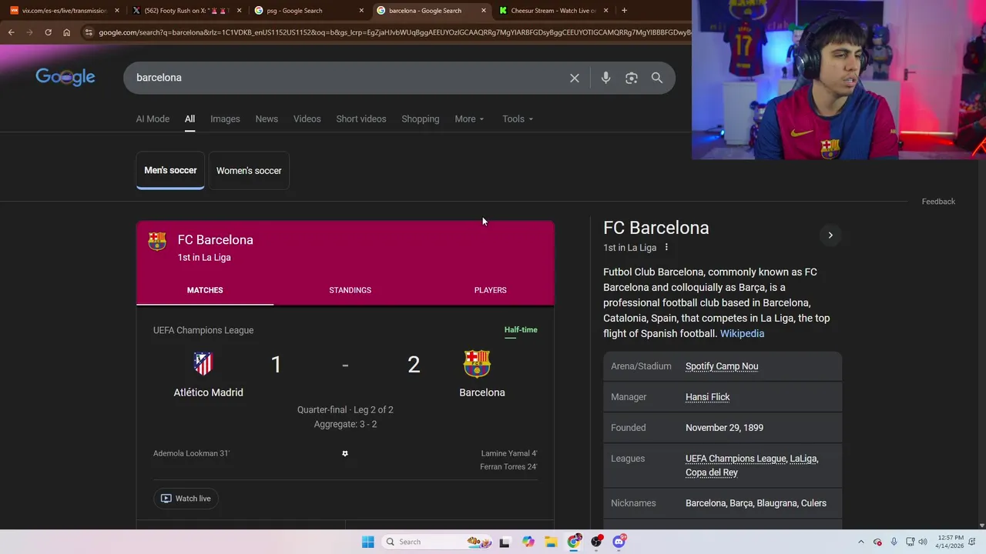Screen dimensions: 986x554
Task: Switch to News results
Action: point(267,118)
